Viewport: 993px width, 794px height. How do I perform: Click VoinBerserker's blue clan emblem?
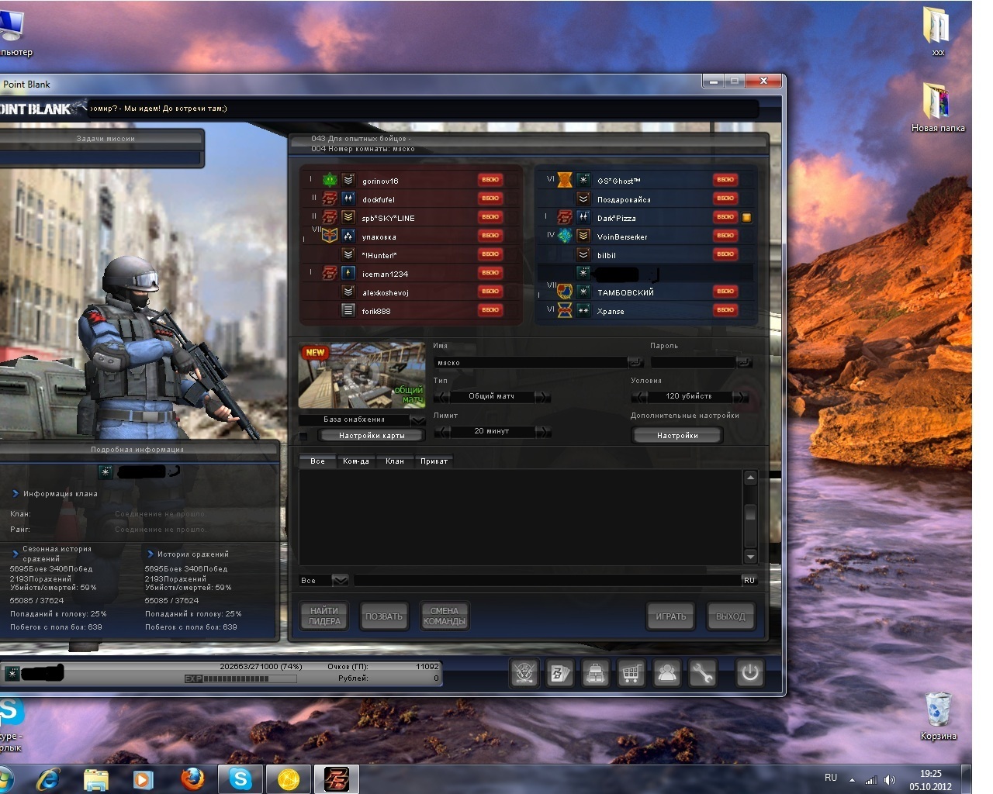tap(565, 236)
